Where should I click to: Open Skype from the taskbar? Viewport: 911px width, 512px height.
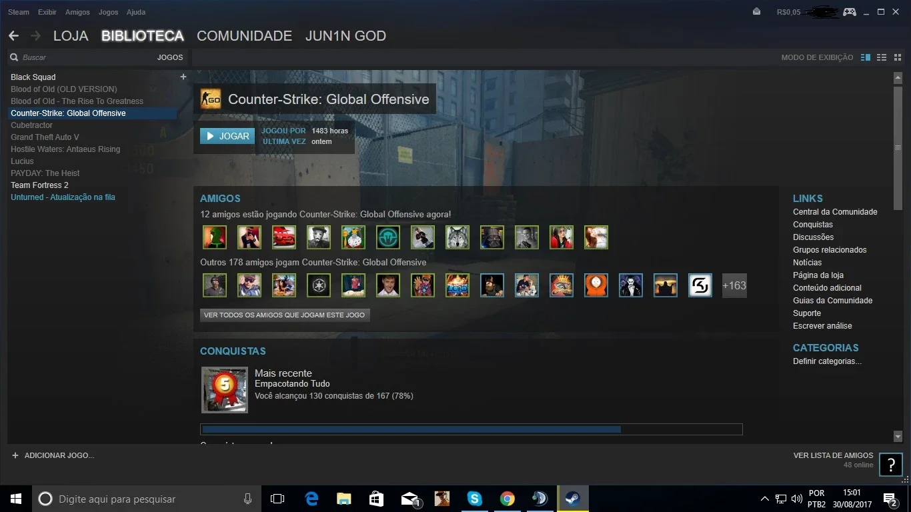pyautogui.click(x=475, y=499)
